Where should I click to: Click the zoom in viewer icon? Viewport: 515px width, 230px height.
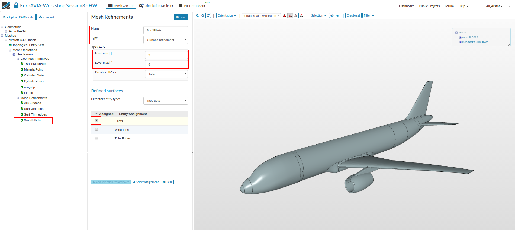[x=197, y=15]
